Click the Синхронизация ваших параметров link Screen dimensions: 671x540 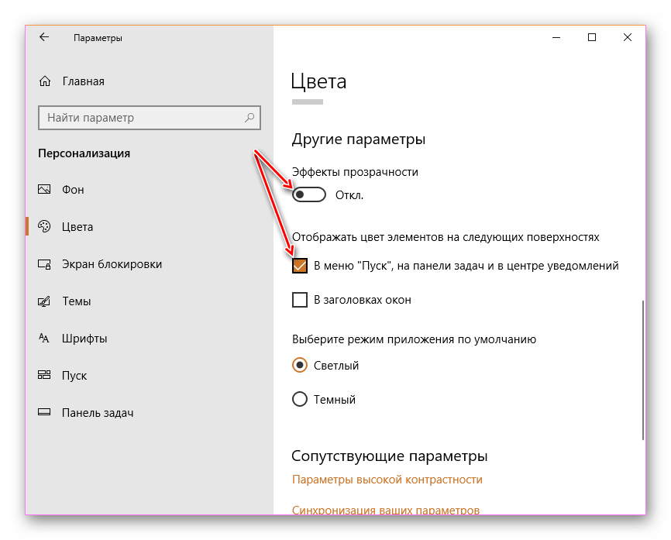tap(385, 510)
